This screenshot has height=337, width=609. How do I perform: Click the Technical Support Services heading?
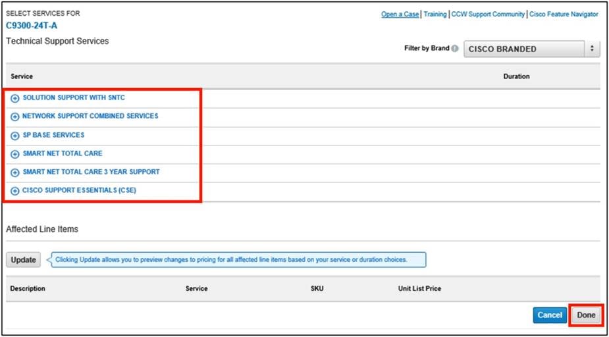coord(57,41)
